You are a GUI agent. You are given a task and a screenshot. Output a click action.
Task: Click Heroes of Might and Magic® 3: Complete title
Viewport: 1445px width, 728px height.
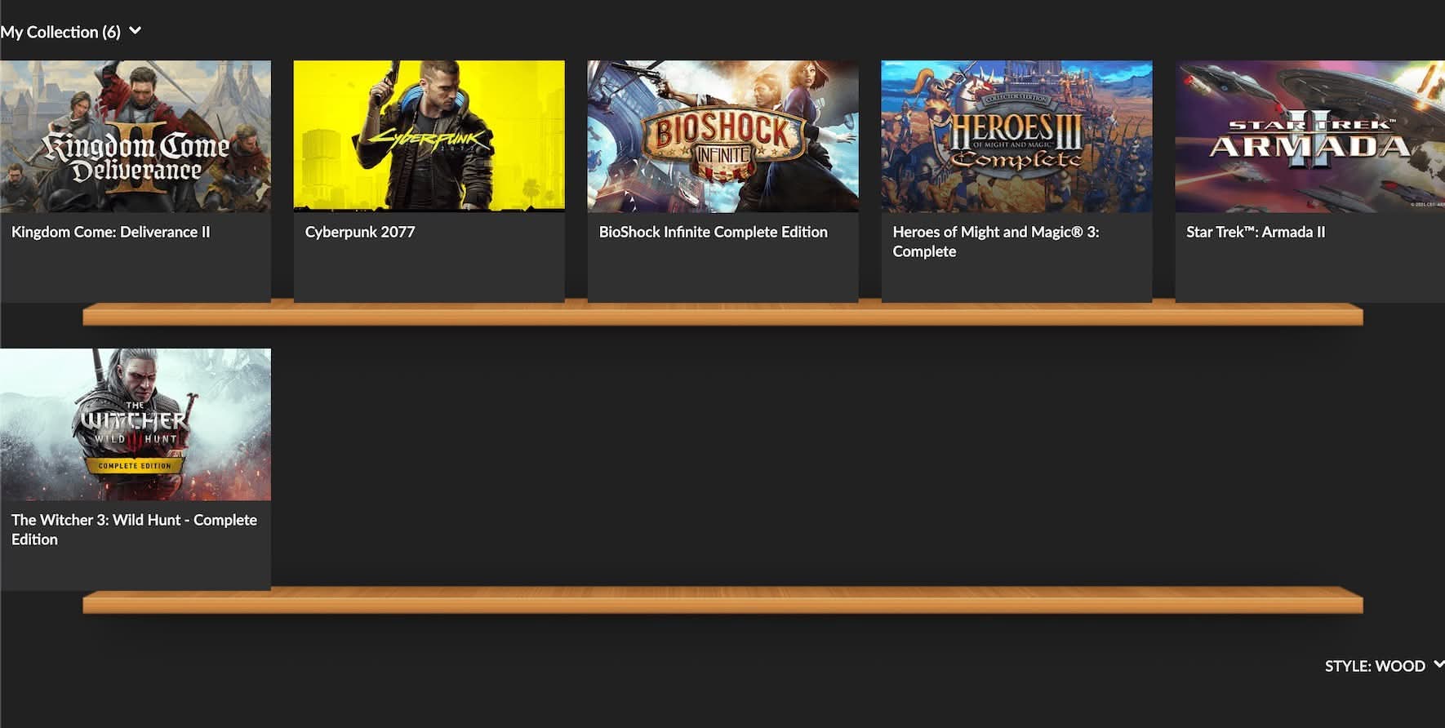coord(995,242)
